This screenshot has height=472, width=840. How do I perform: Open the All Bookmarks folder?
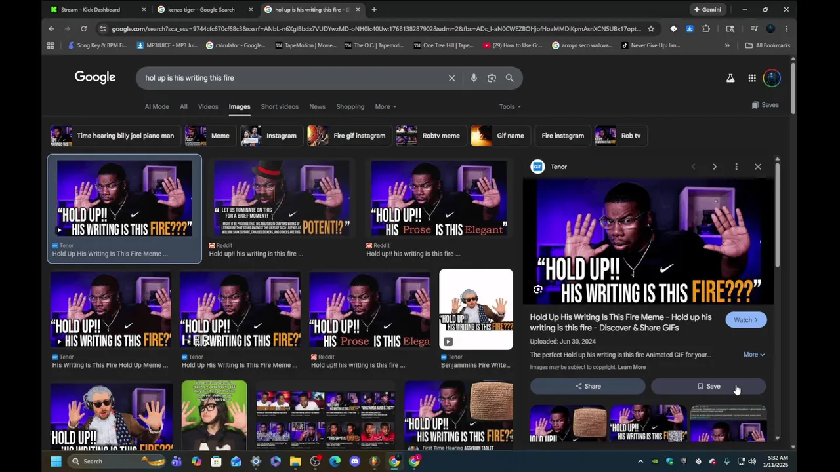(768, 45)
